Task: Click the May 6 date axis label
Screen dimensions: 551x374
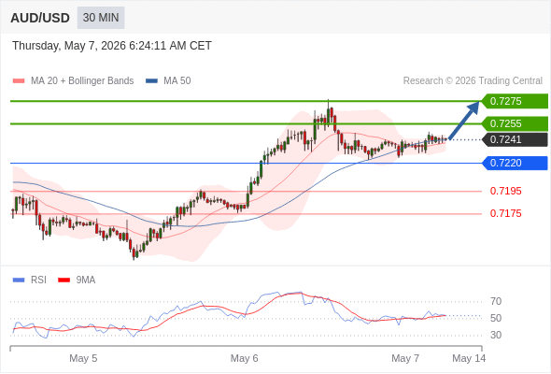Action: 245,358
